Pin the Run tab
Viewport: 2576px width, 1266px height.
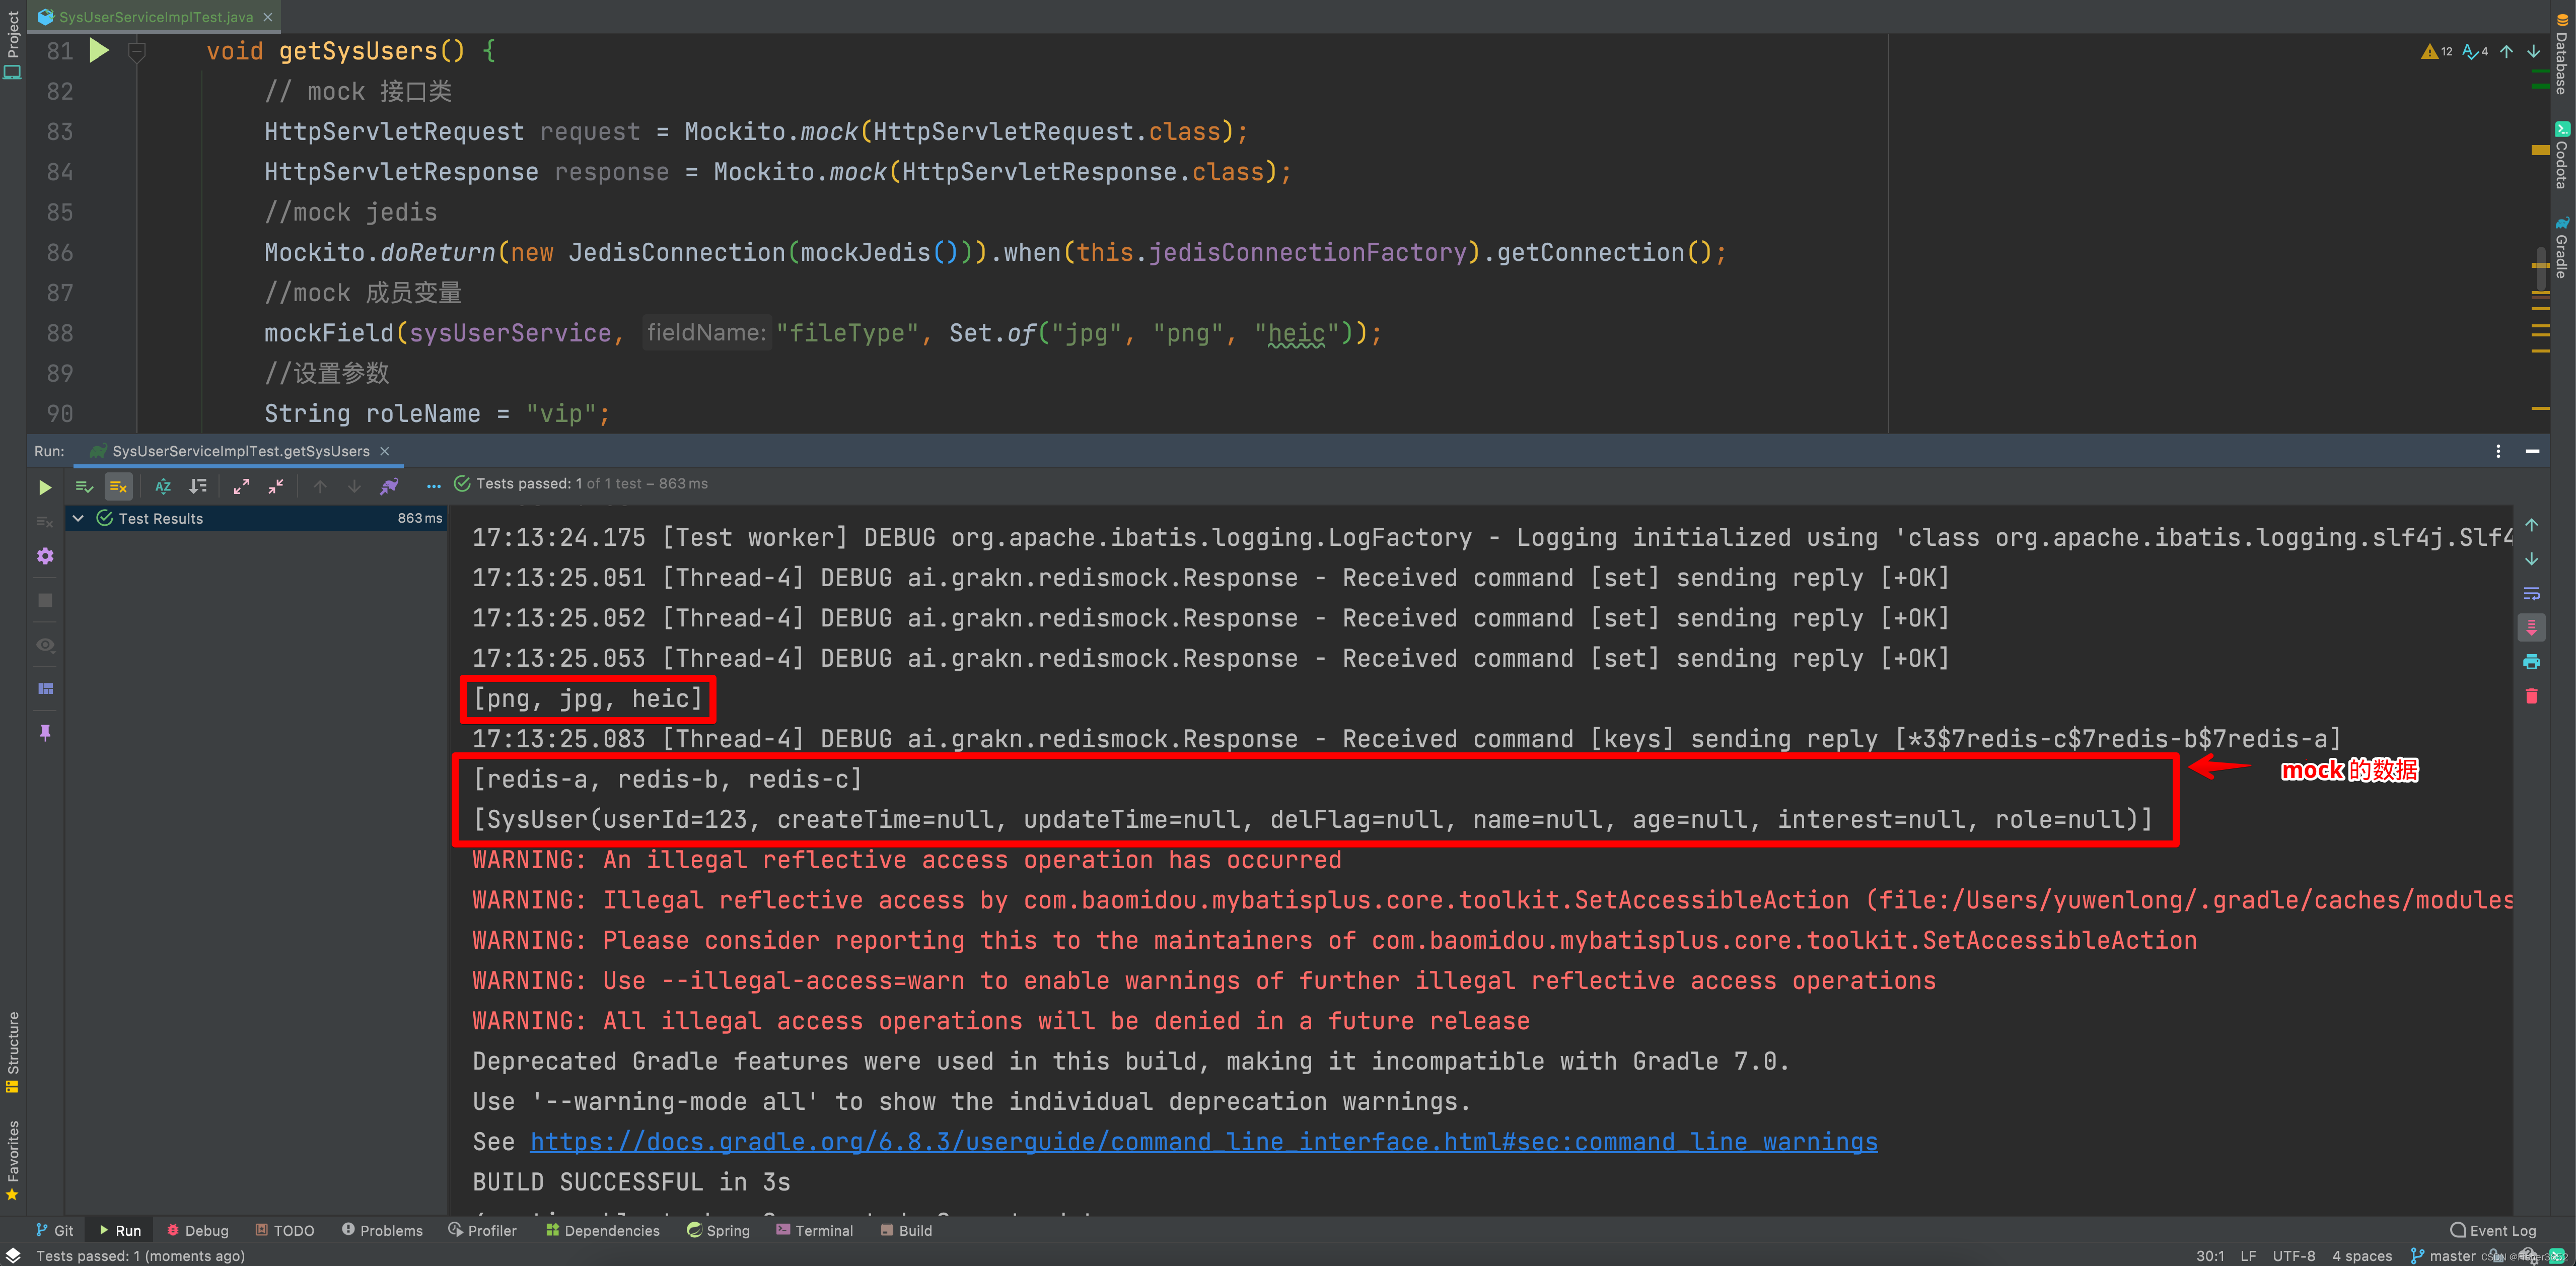tap(45, 732)
